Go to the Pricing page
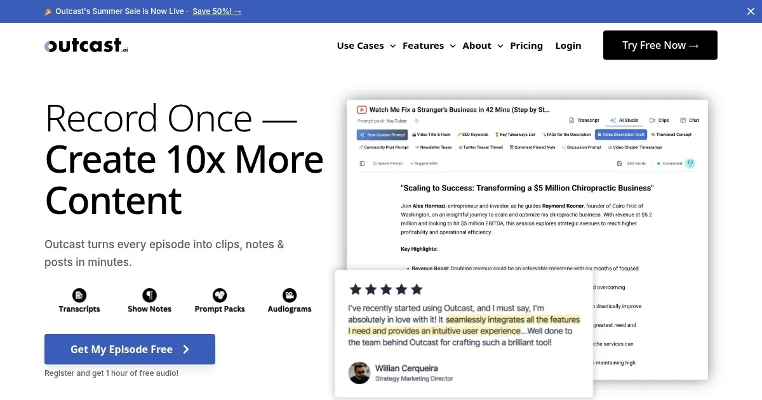Viewport: 762px width, 400px height. (526, 46)
